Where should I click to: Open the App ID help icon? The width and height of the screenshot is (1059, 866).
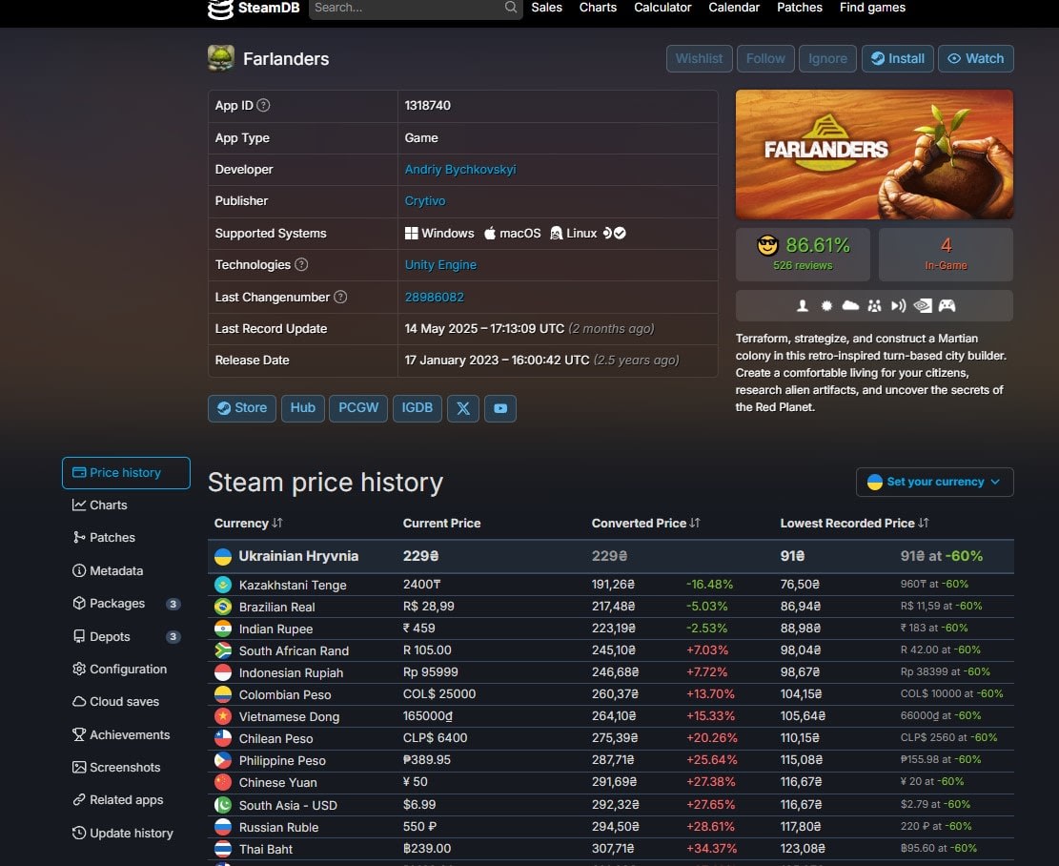pyautogui.click(x=263, y=106)
